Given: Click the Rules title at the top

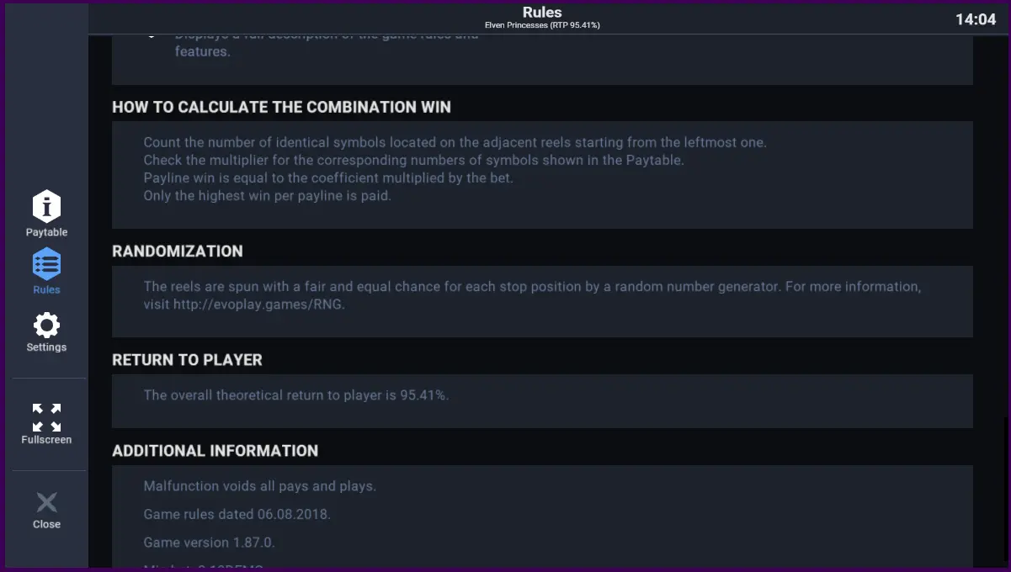Looking at the screenshot, I should 542,12.
